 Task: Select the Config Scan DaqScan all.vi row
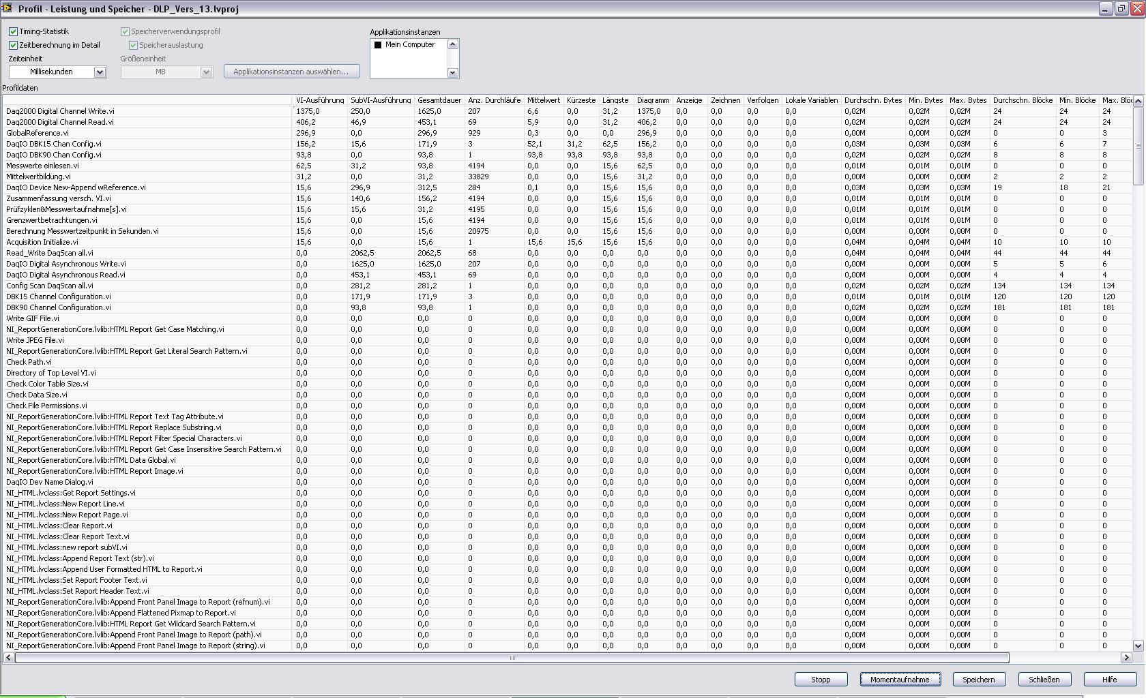(x=568, y=286)
